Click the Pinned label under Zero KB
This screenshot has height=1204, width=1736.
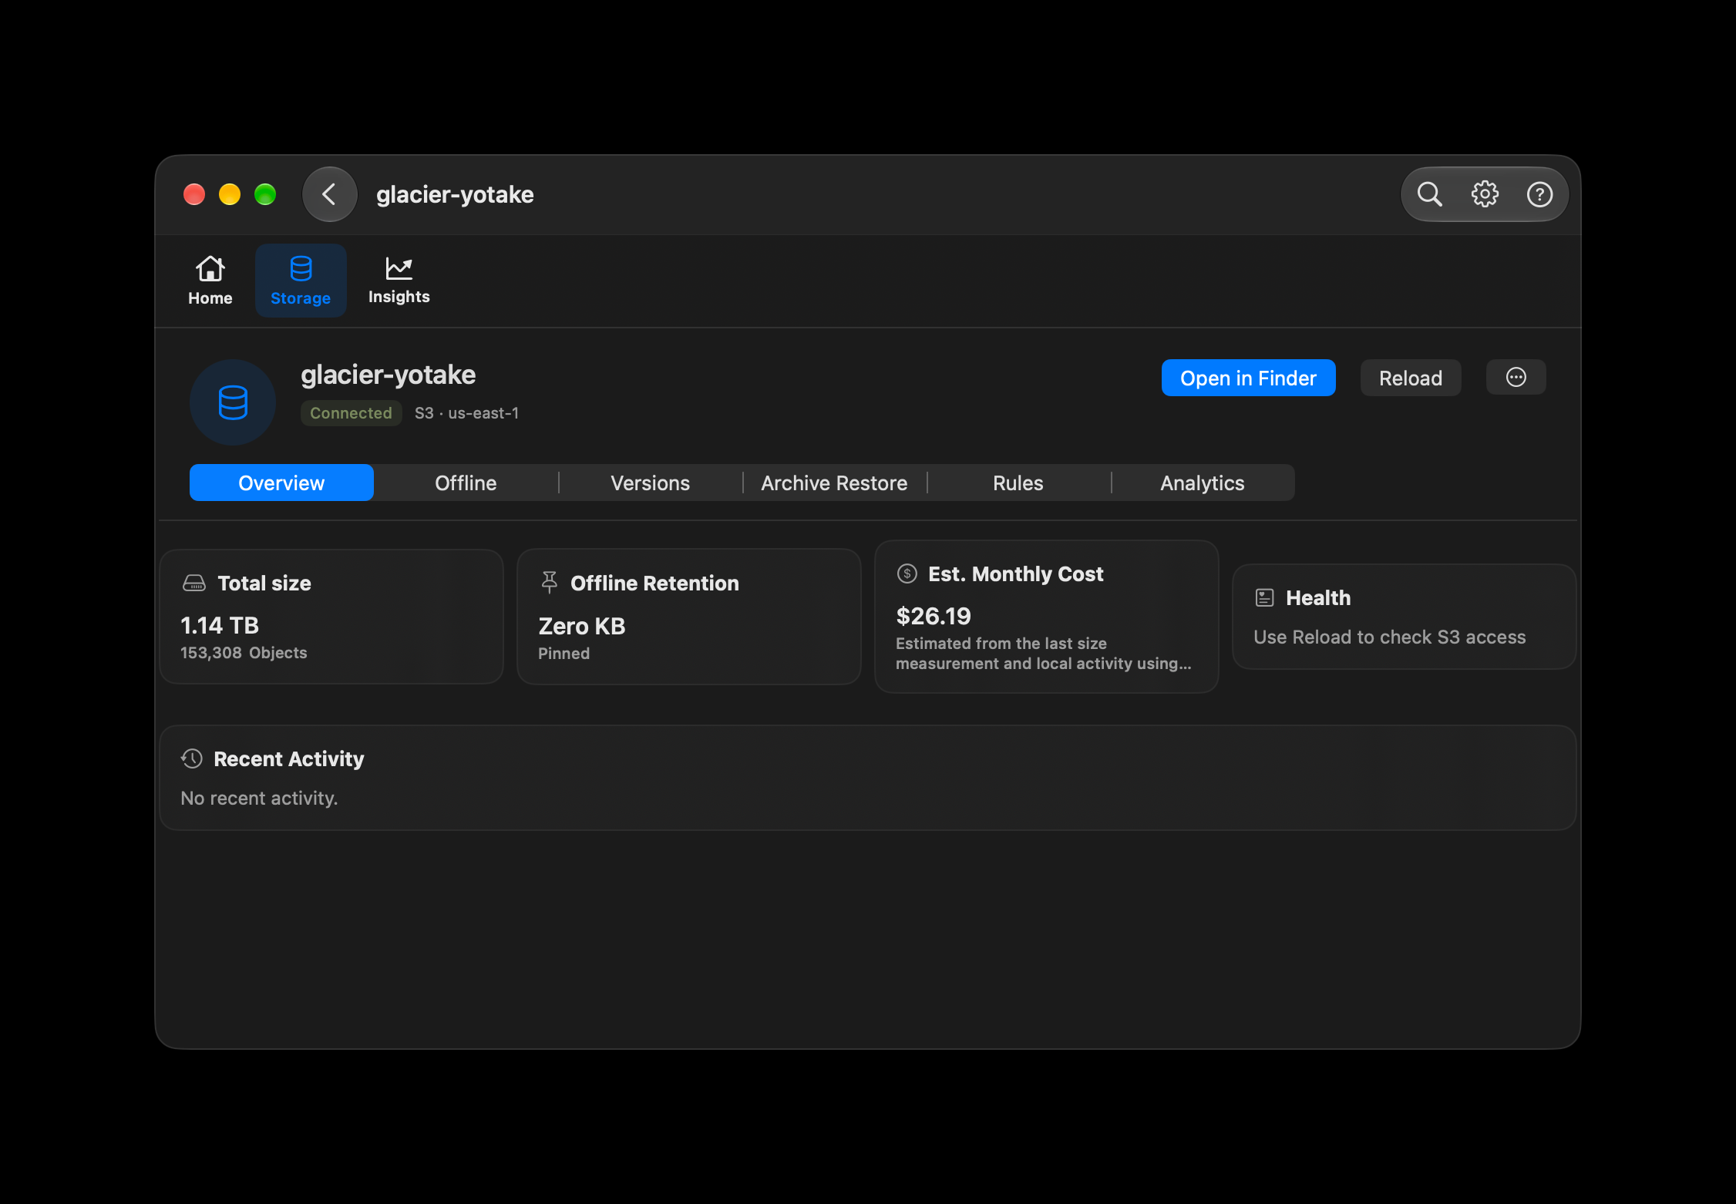(564, 654)
